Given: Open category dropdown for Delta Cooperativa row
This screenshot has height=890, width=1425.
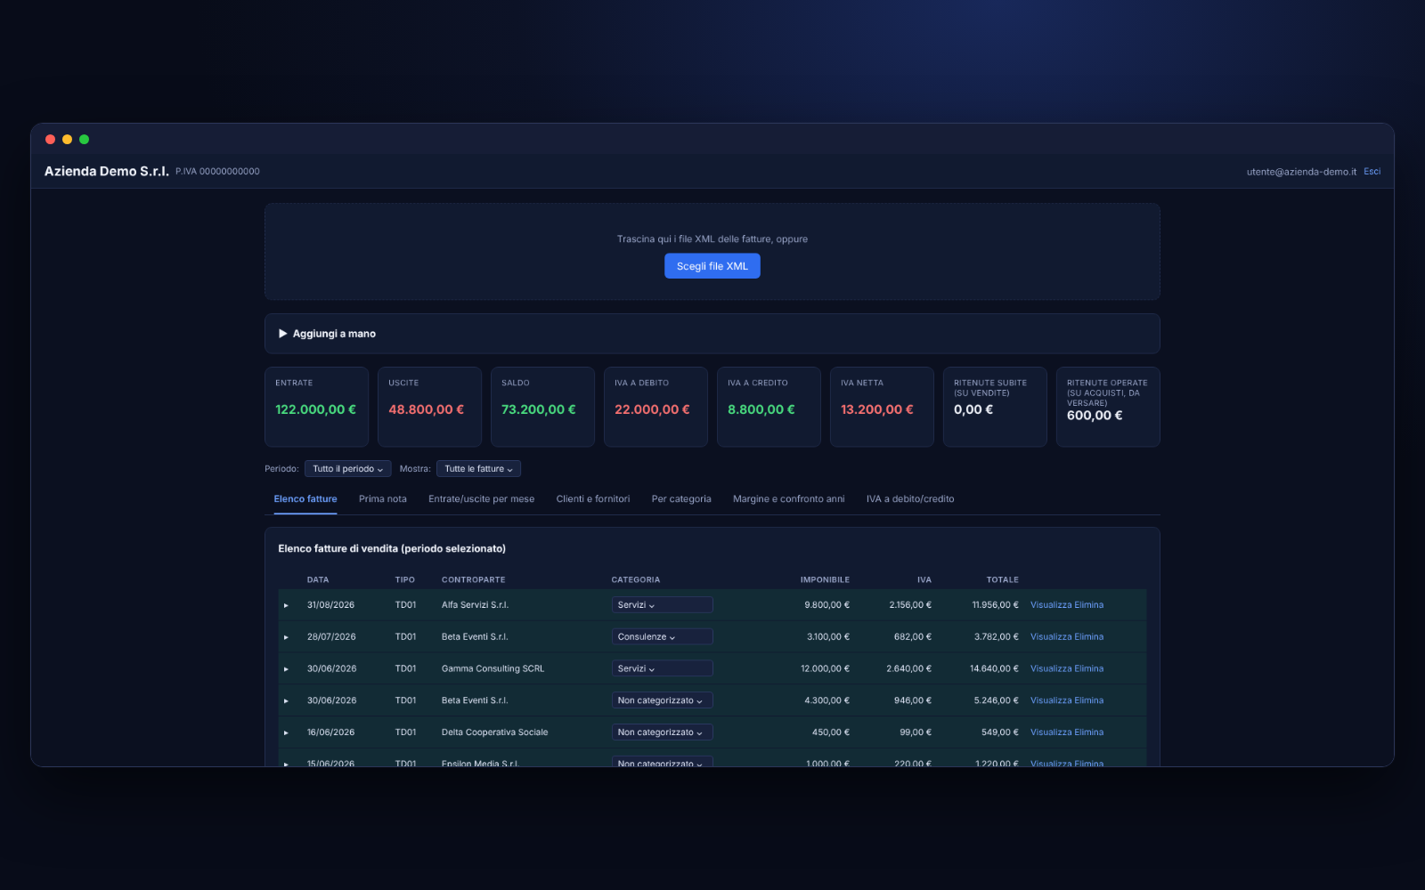Looking at the screenshot, I should pyautogui.click(x=662, y=733).
